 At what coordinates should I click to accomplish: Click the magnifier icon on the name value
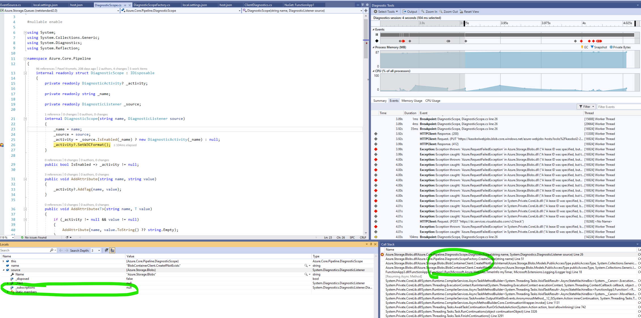306,266
